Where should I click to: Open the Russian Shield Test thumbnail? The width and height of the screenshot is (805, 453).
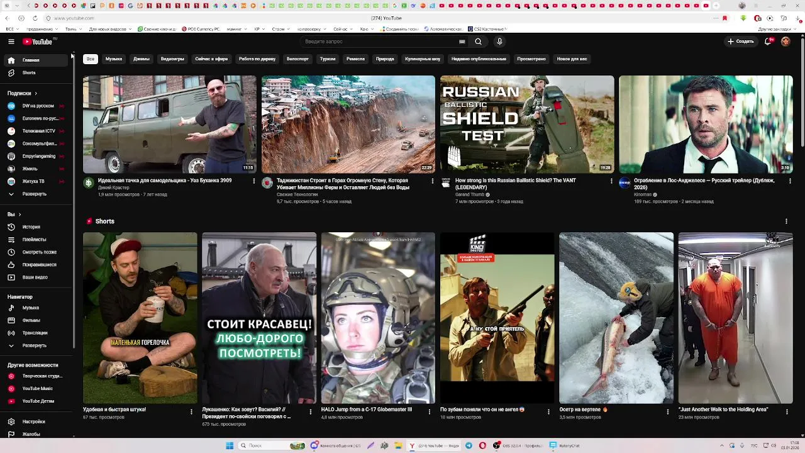tap(527, 125)
